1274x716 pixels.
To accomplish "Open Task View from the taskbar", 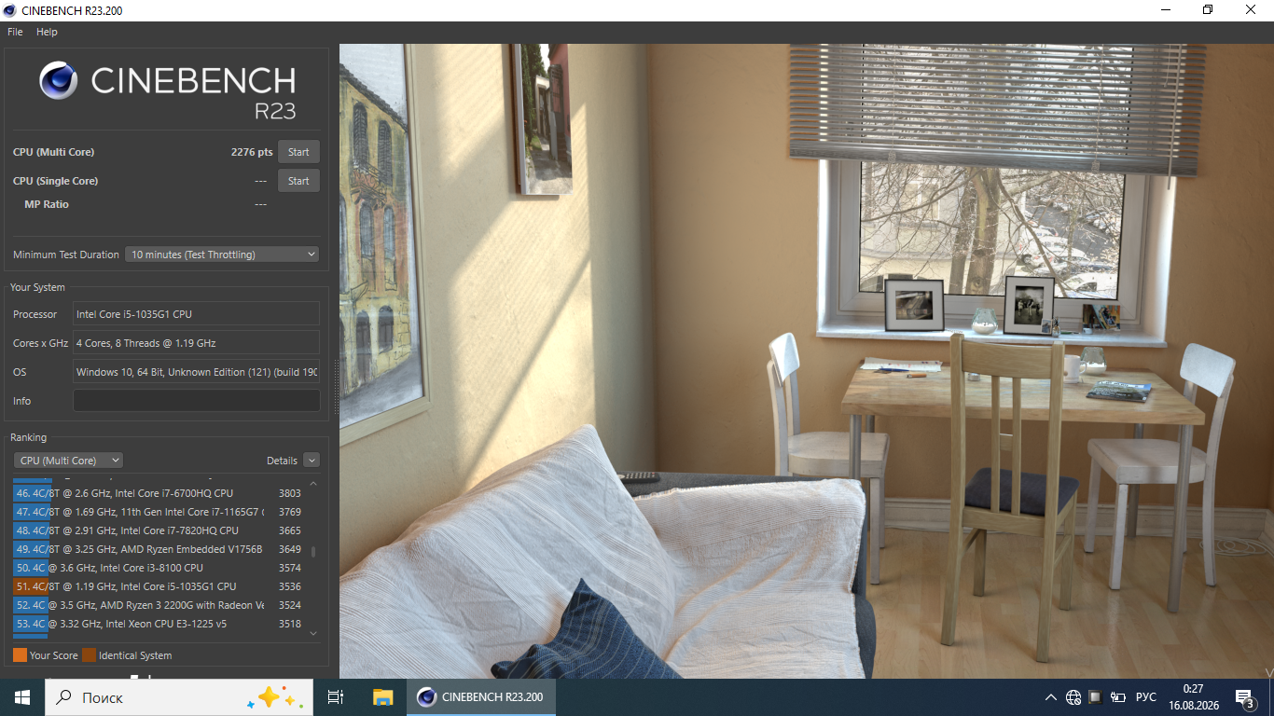I will (336, 696).
